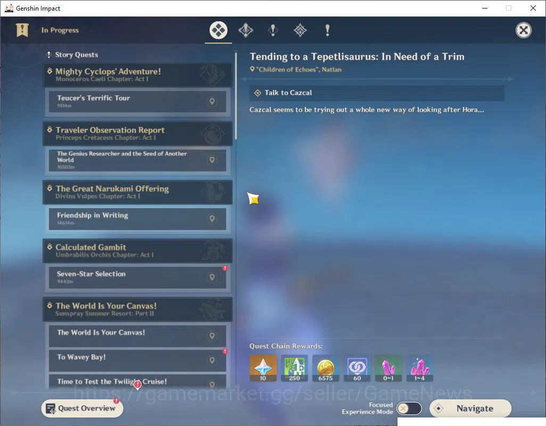Click the Adventure EXP reward icon 250
Screen dimensions: 546x426
pyautogui.click(x=294, y=368)
